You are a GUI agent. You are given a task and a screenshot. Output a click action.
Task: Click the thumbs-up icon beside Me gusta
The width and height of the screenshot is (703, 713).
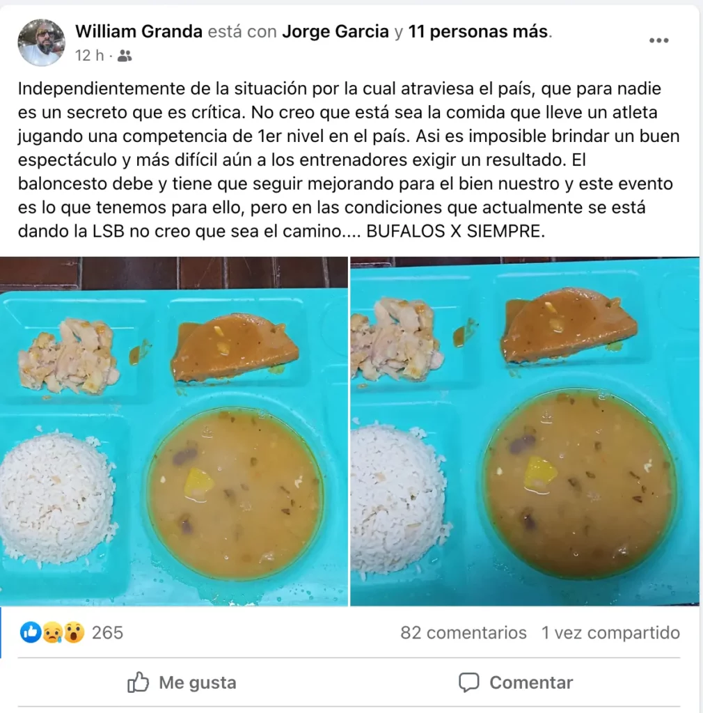tap(138, 682)
